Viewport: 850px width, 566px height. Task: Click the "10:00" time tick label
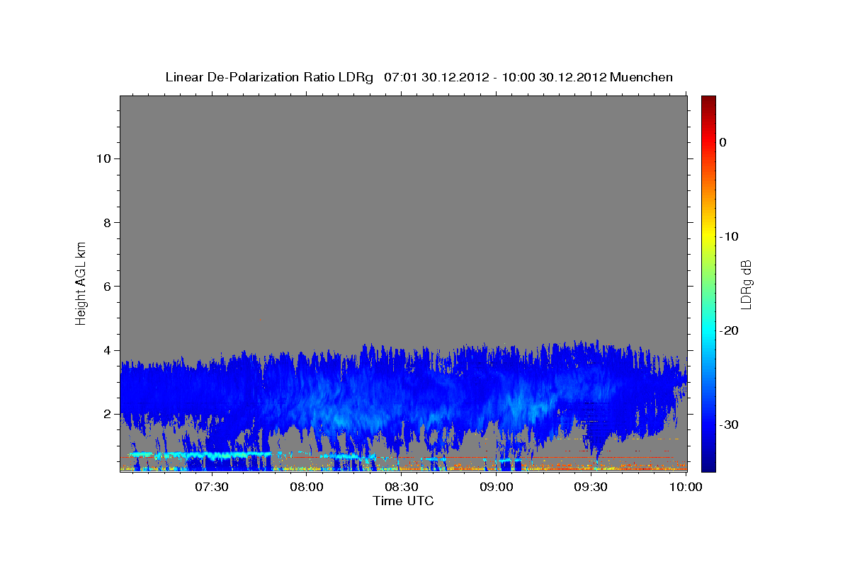[685, 487]
